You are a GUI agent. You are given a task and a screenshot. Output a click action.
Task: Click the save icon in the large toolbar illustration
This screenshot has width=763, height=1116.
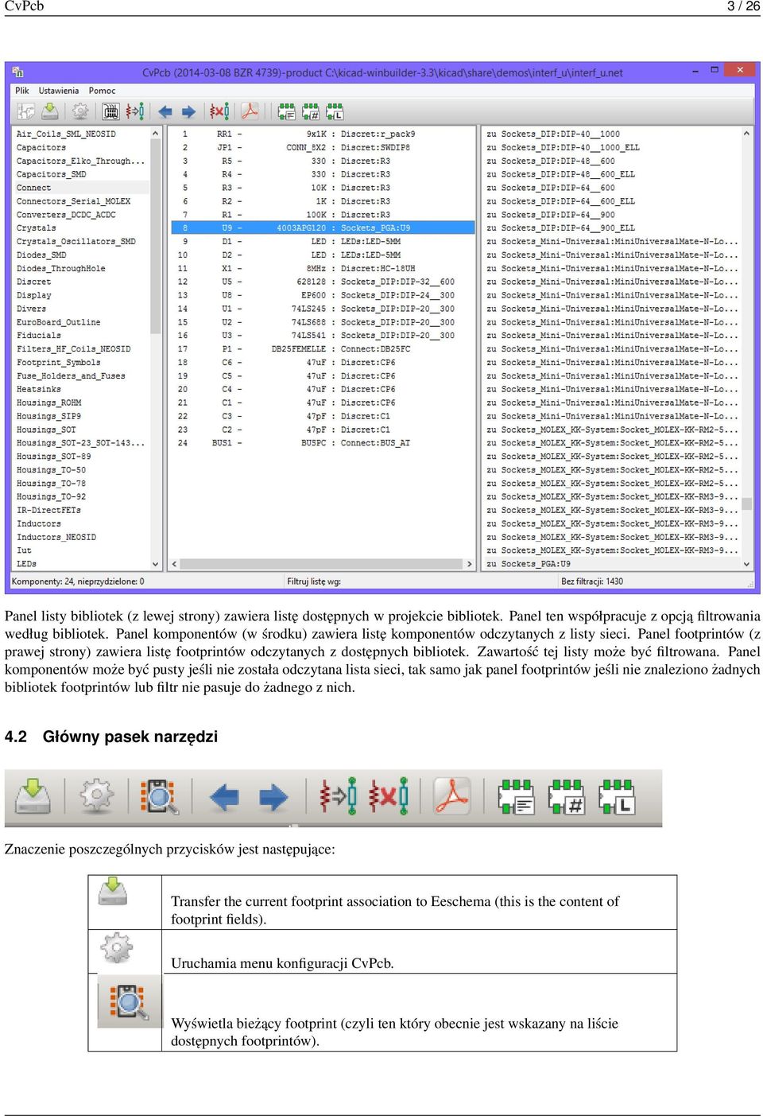pos(33,796)
